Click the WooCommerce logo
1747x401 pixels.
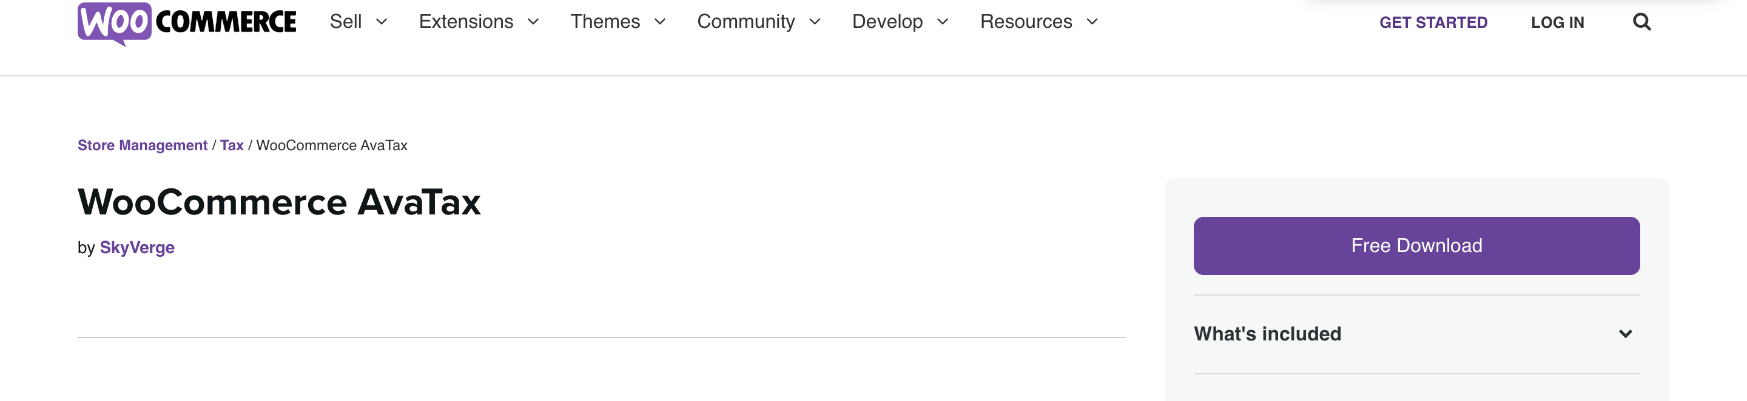click(x=186, y=24)
